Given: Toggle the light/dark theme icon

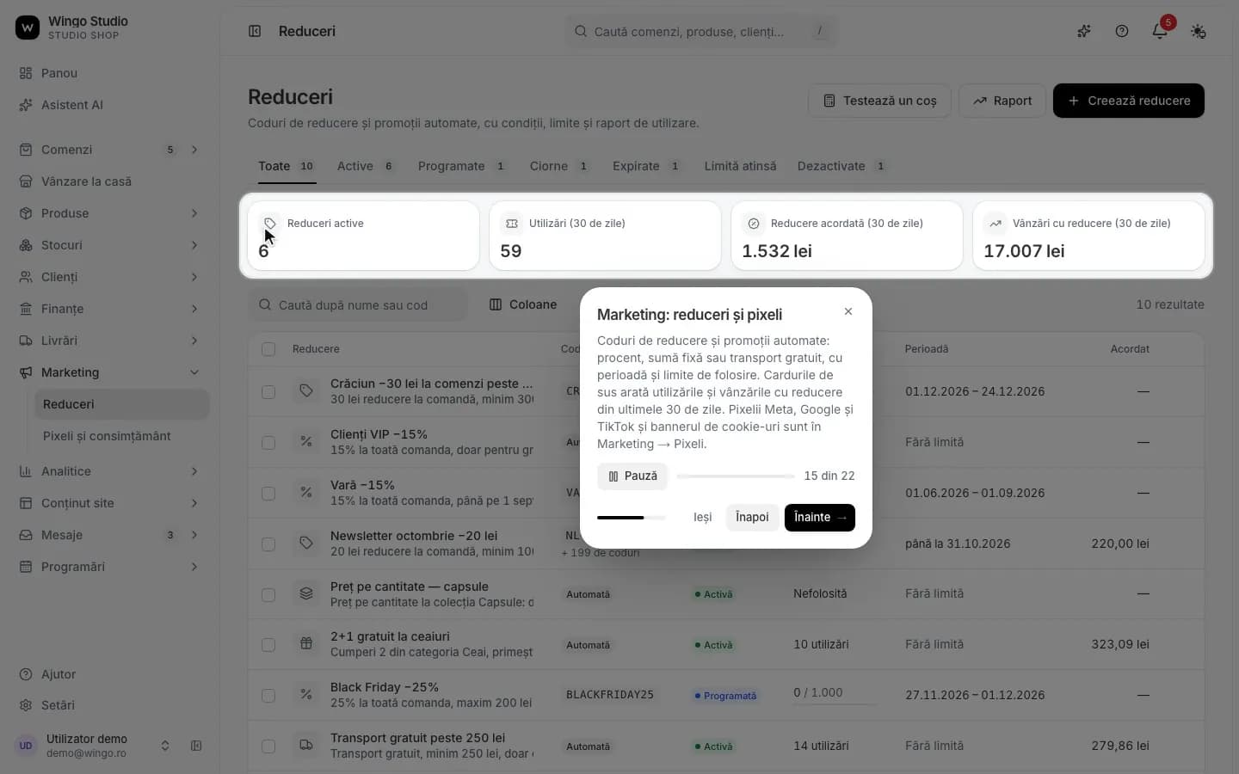Looking at the screenshot, I should 1198,31.
